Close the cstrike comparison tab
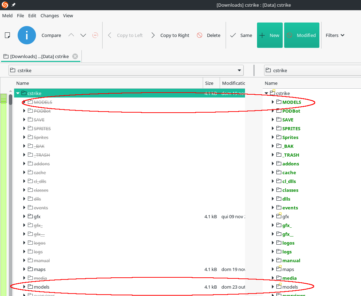Image resolution: width=361 pixels, height=296 pixels. point(75,56)
